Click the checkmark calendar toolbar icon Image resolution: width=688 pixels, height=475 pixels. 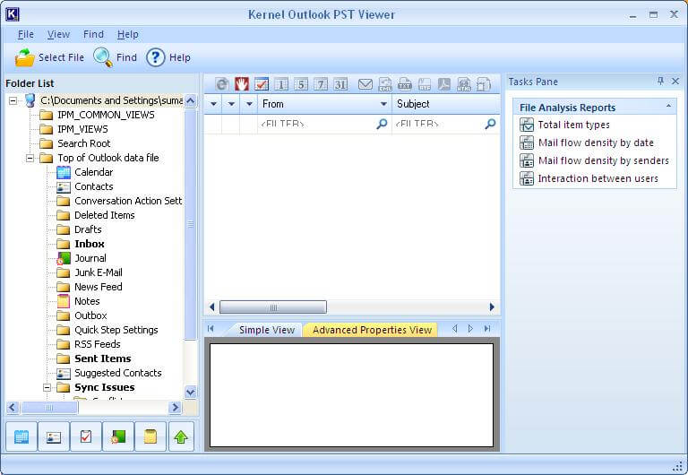coord(262,84)
